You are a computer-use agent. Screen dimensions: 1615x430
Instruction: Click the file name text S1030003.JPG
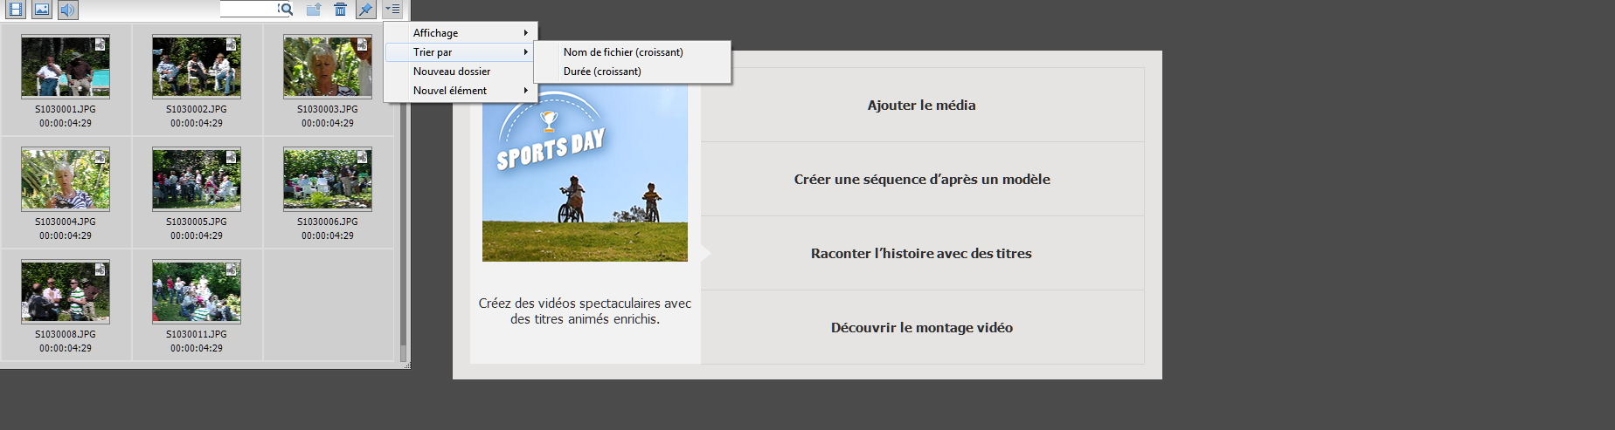[x=328, y=110]
